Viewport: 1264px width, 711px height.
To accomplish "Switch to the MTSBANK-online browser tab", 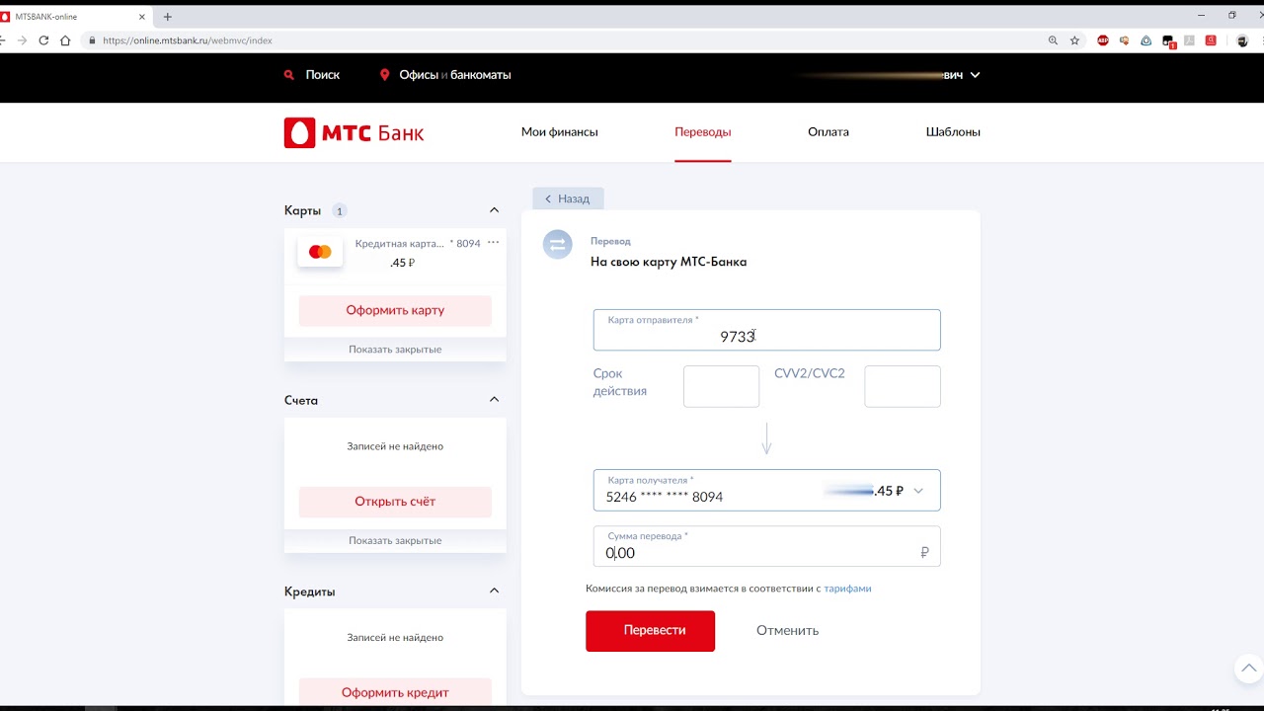I will pos(74,17).
